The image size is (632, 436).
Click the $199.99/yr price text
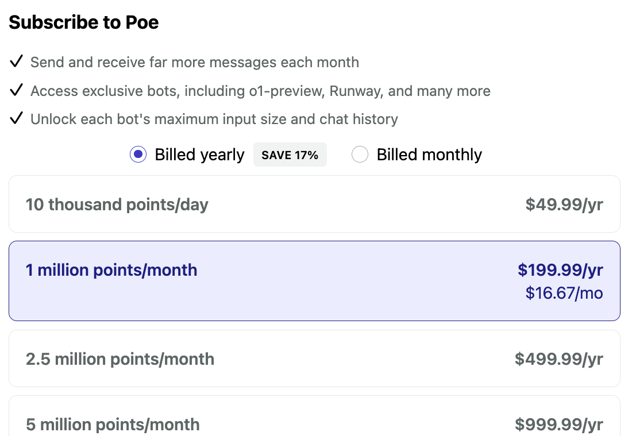[x=560, y=270]
